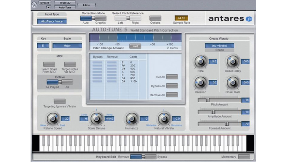Click the Formant Amount slider
The image size is (289, 162).
click(219, 124)
